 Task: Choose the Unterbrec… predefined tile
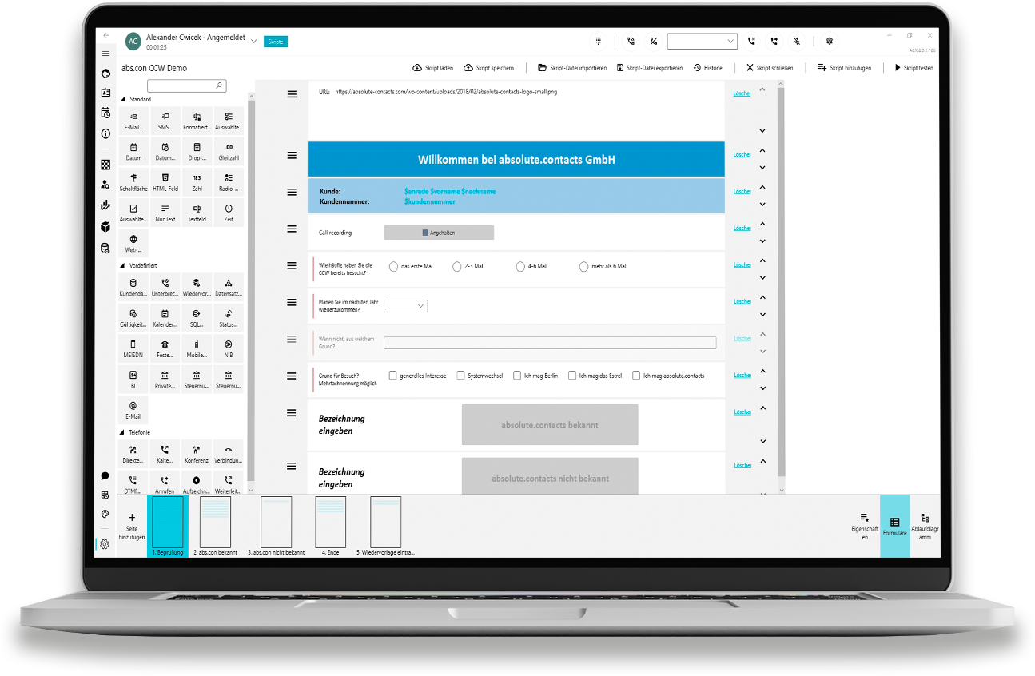[x=165, y=288]
